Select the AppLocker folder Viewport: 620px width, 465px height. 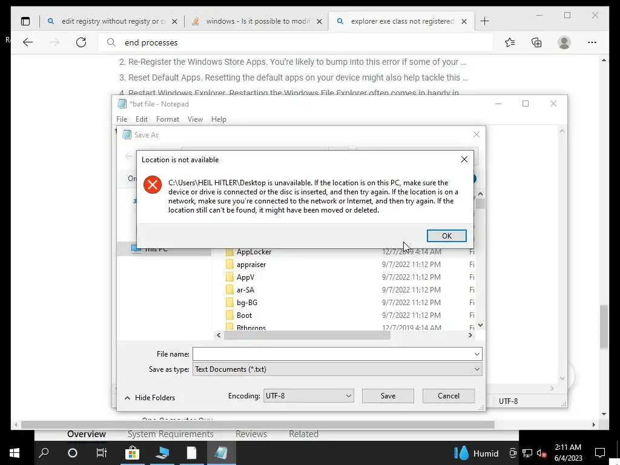click(254, 252)
